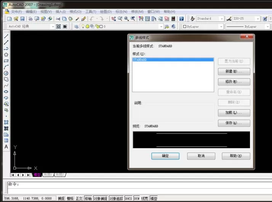Select the Circle draw tool
This screenshot has width=272, height=202.
click(6, 73)
